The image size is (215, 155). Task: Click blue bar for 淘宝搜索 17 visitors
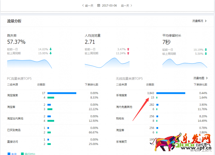click(62, 93)
